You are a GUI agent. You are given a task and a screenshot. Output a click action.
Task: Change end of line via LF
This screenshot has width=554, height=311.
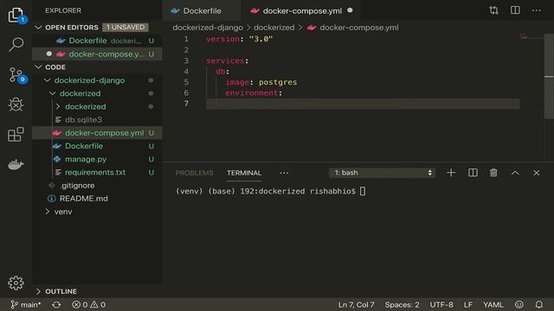coord(468,305)
